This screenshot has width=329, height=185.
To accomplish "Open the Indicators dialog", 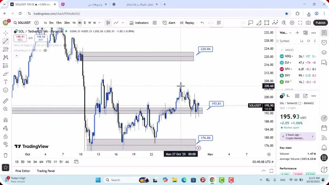I will [139, 23].
